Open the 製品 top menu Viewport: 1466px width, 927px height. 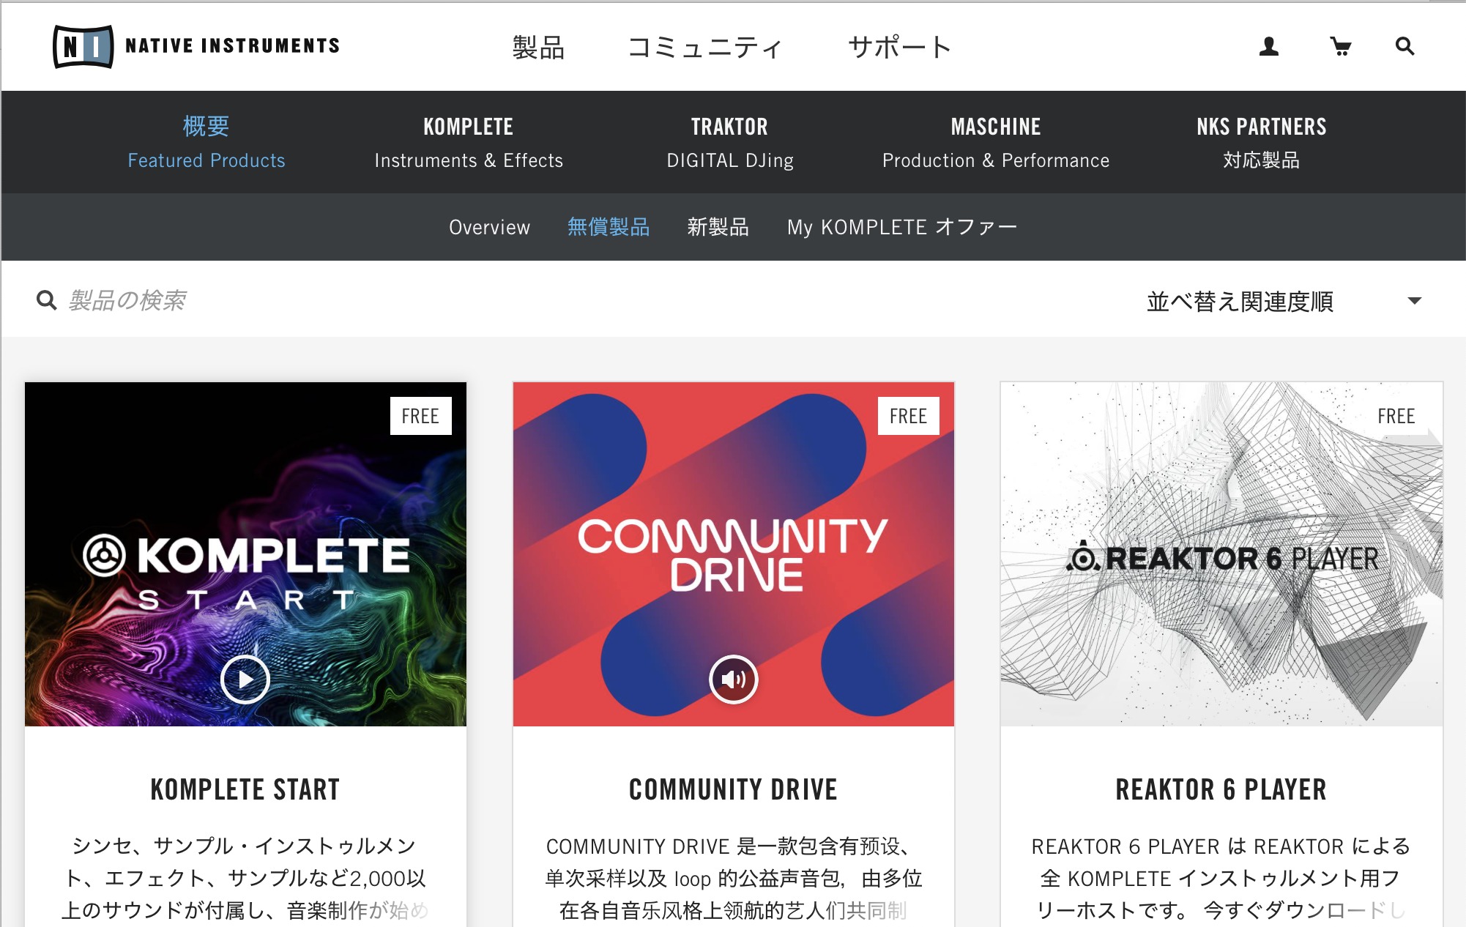click(x=538, y=48)
